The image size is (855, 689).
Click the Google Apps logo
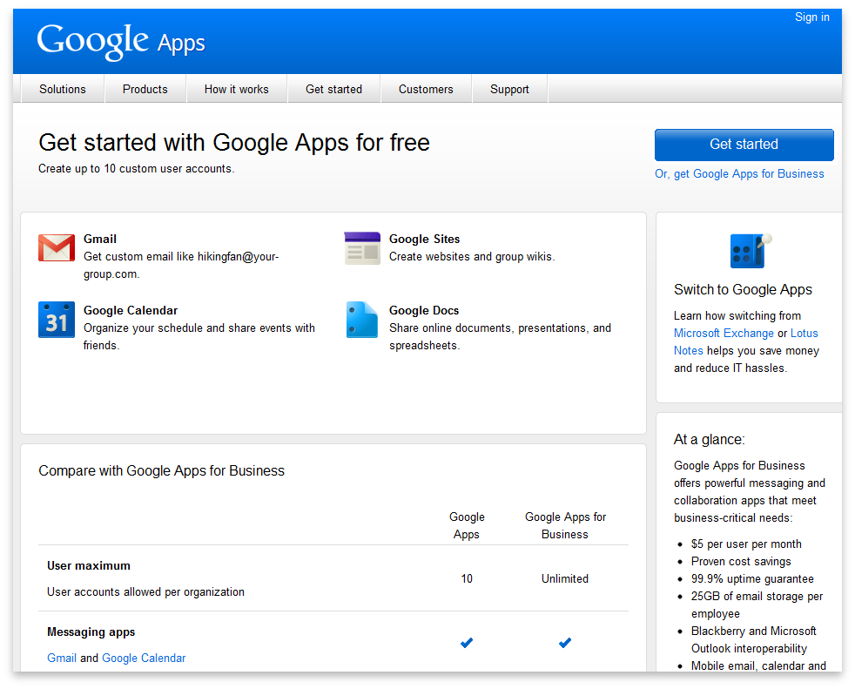coord(120,40)
